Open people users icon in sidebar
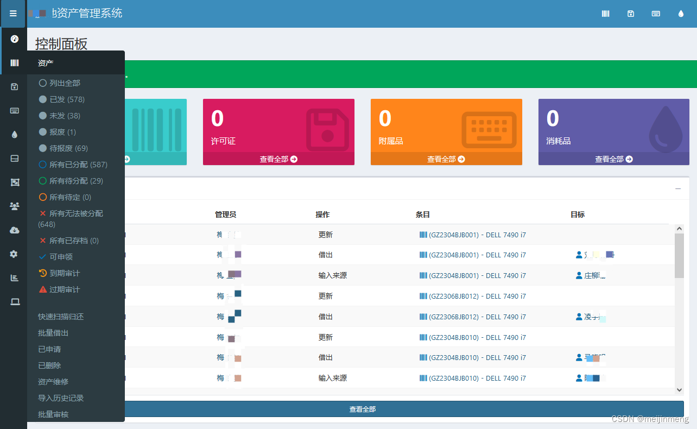 pos(15,206)
